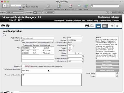Viewport: 124px width, 93px height.
Task: Click the Product full description field
Action: coord(51,80)
